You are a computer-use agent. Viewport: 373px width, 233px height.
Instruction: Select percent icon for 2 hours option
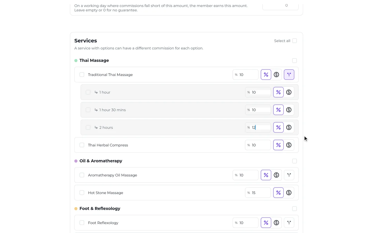click(x=278, y=127)
